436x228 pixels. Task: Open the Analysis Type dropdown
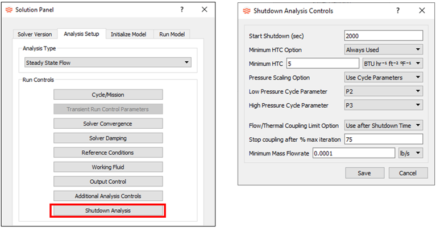pyautogui.click(x=107, y=62)
